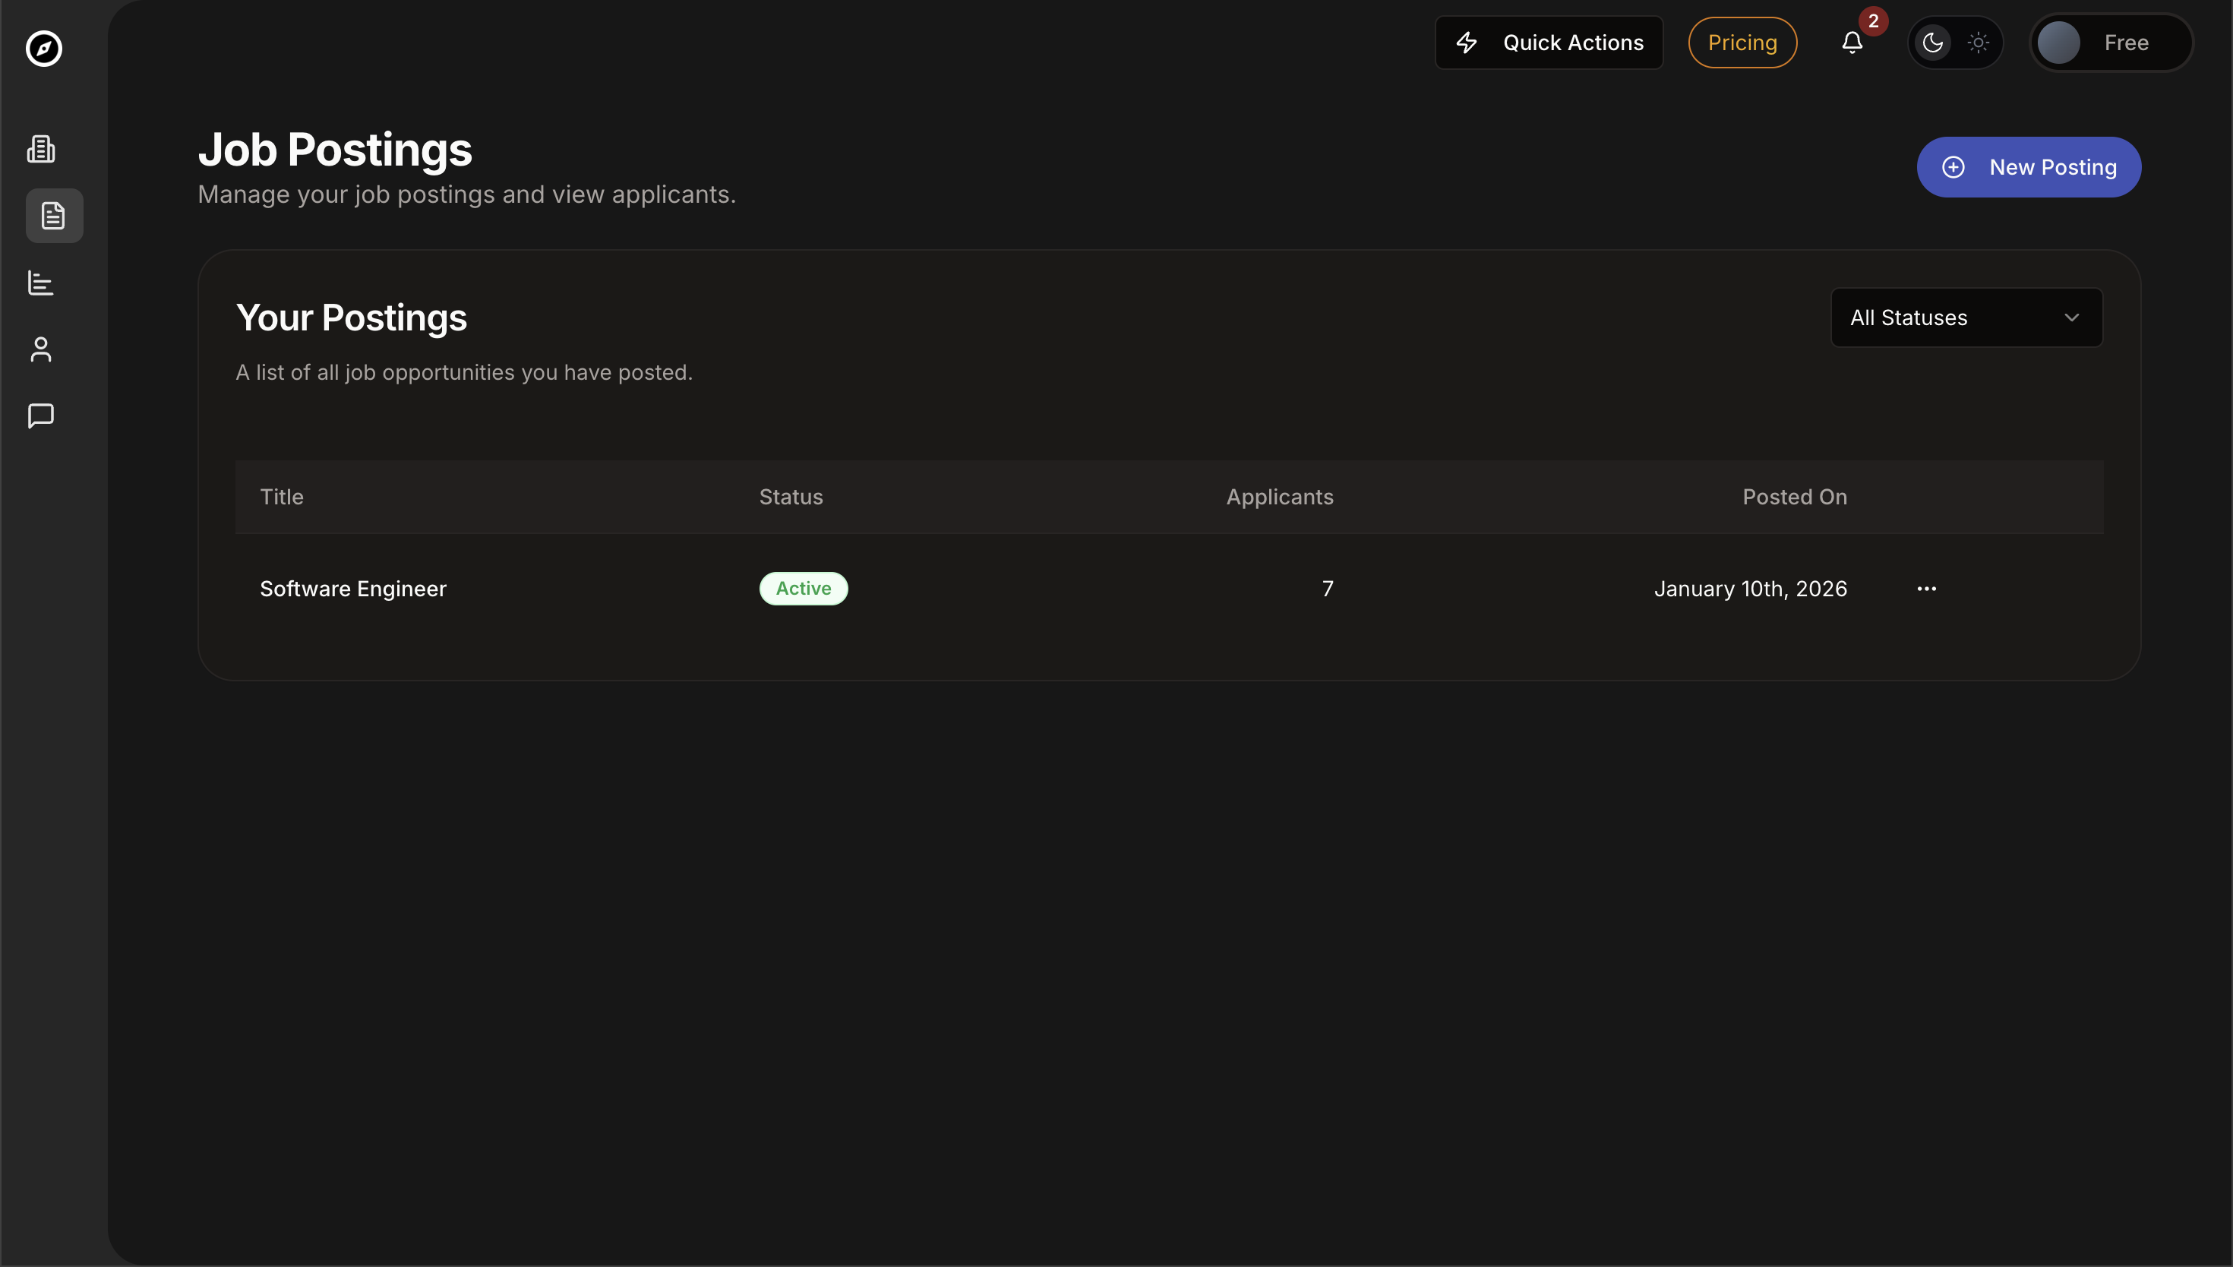Open the messages chat bubble icon
2233x1267 pixels.
point(41,416)
